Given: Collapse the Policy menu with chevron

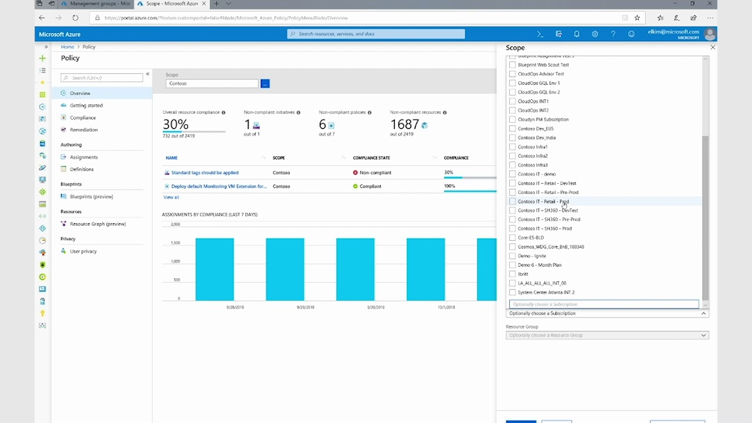Looking at the screenshot, I should coord(147,74).
